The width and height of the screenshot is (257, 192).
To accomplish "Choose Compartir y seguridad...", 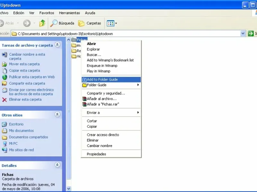I will pyautogui.click(x=111, y=93).
